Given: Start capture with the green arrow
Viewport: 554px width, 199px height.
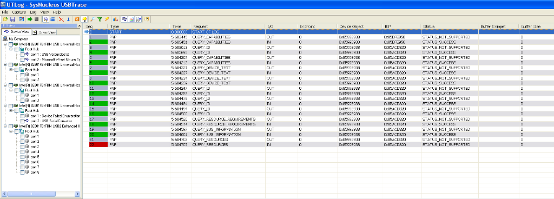Looking at the screenshot, I should [x=30, y=19].
